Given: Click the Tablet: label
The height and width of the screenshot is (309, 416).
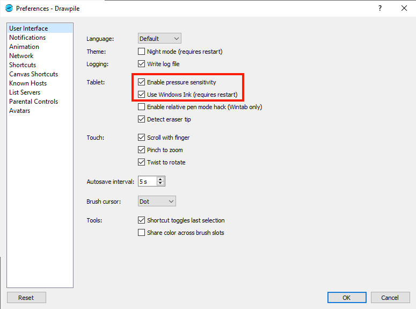Looking at the screenshot, I should click(x=96, y=82).
